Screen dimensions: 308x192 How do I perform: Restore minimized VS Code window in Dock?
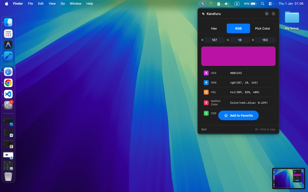tap(8, 133)
